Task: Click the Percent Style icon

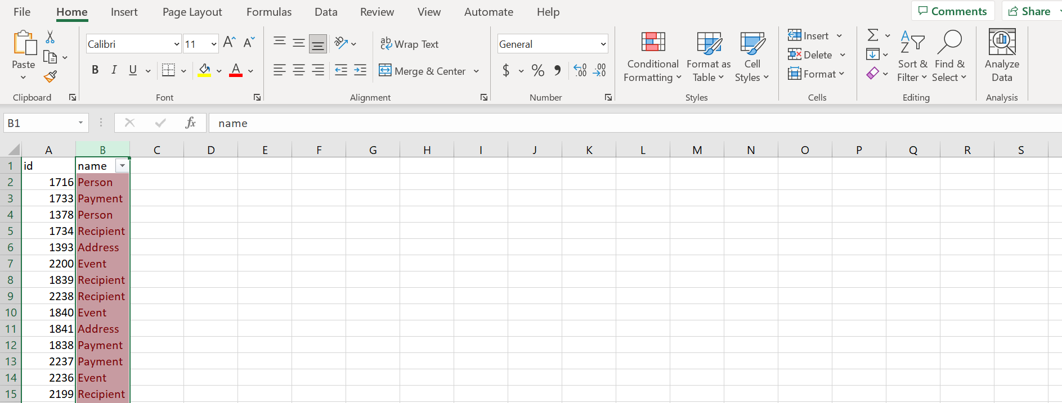Action: pyautogui.click(x=537, y=70)
